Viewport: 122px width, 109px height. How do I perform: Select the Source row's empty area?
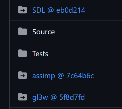click(x=88, y=31)
